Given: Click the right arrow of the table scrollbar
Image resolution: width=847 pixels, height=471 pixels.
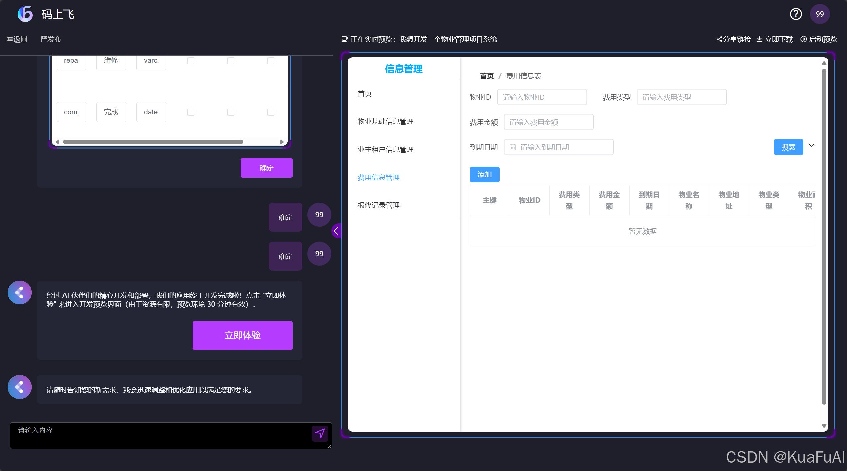Looking at the screenshot, I should [x=282, y=141].
